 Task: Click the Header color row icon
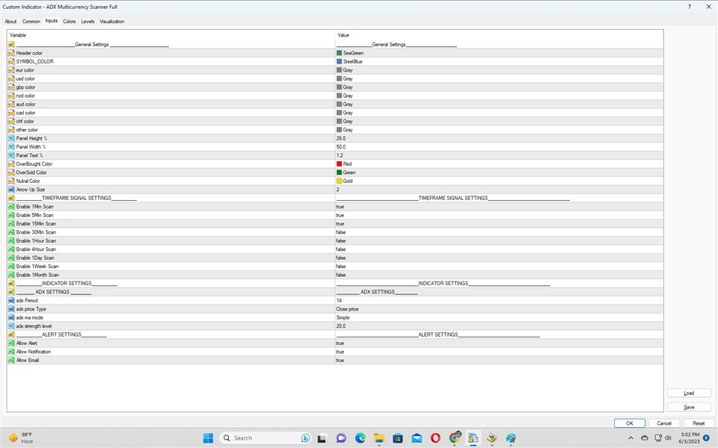coord(11,53)
